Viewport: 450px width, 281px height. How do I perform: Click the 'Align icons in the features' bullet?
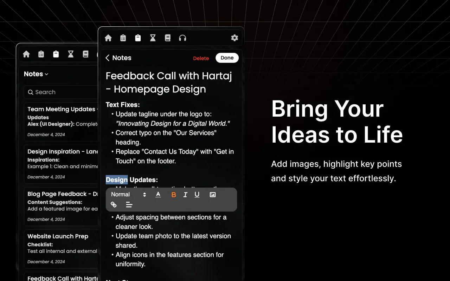pos(169,259)
